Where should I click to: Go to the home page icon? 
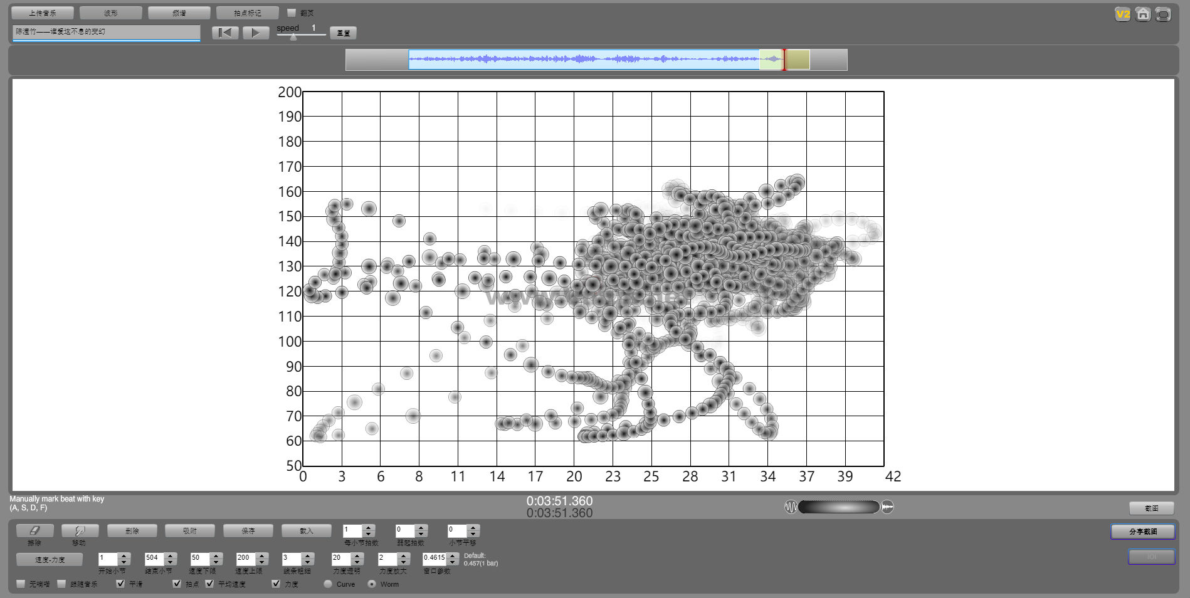coord(1143,14)
